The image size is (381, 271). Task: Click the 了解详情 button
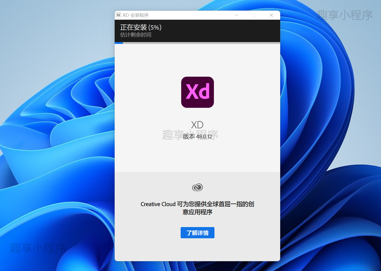[197, 233]
